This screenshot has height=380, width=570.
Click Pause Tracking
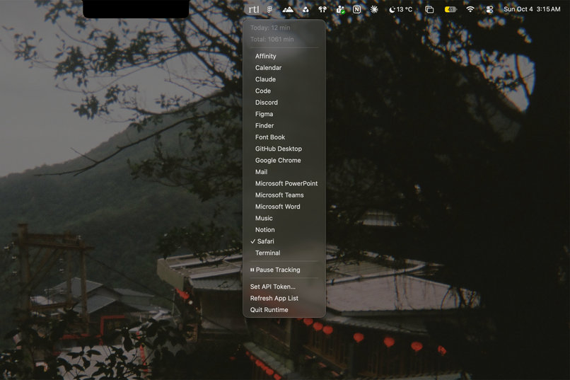(284, 270)
